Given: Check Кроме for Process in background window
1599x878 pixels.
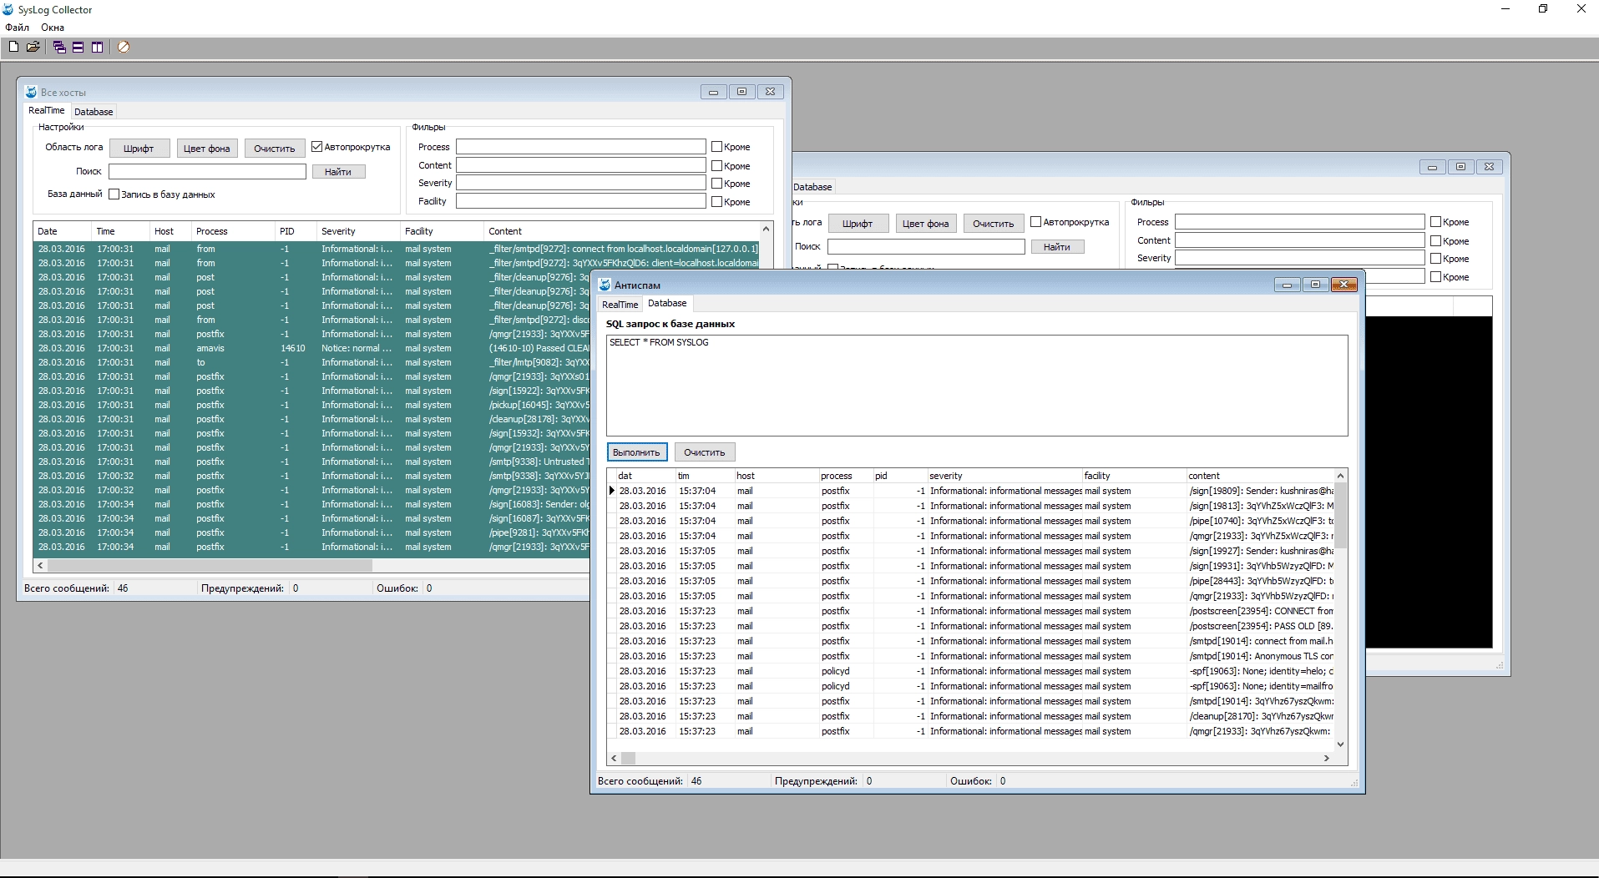Looking at the screenshot, I should (x=1435, y=222).
